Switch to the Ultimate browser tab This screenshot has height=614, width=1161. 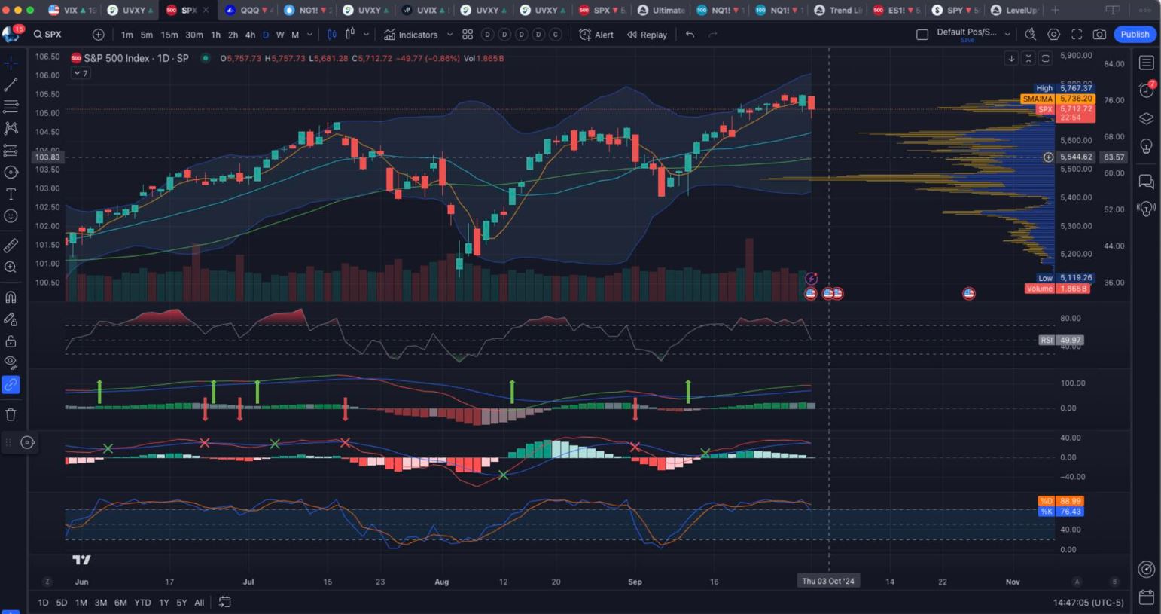point(662,10)
